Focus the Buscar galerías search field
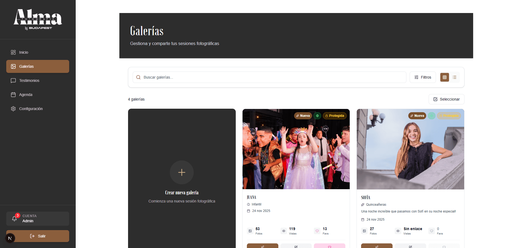The width and height of the screenshot is (516, 248). [271, 77]
